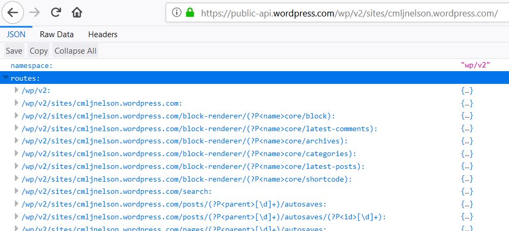Open the browser home page
509x231 pixels.
pos(77,13)
